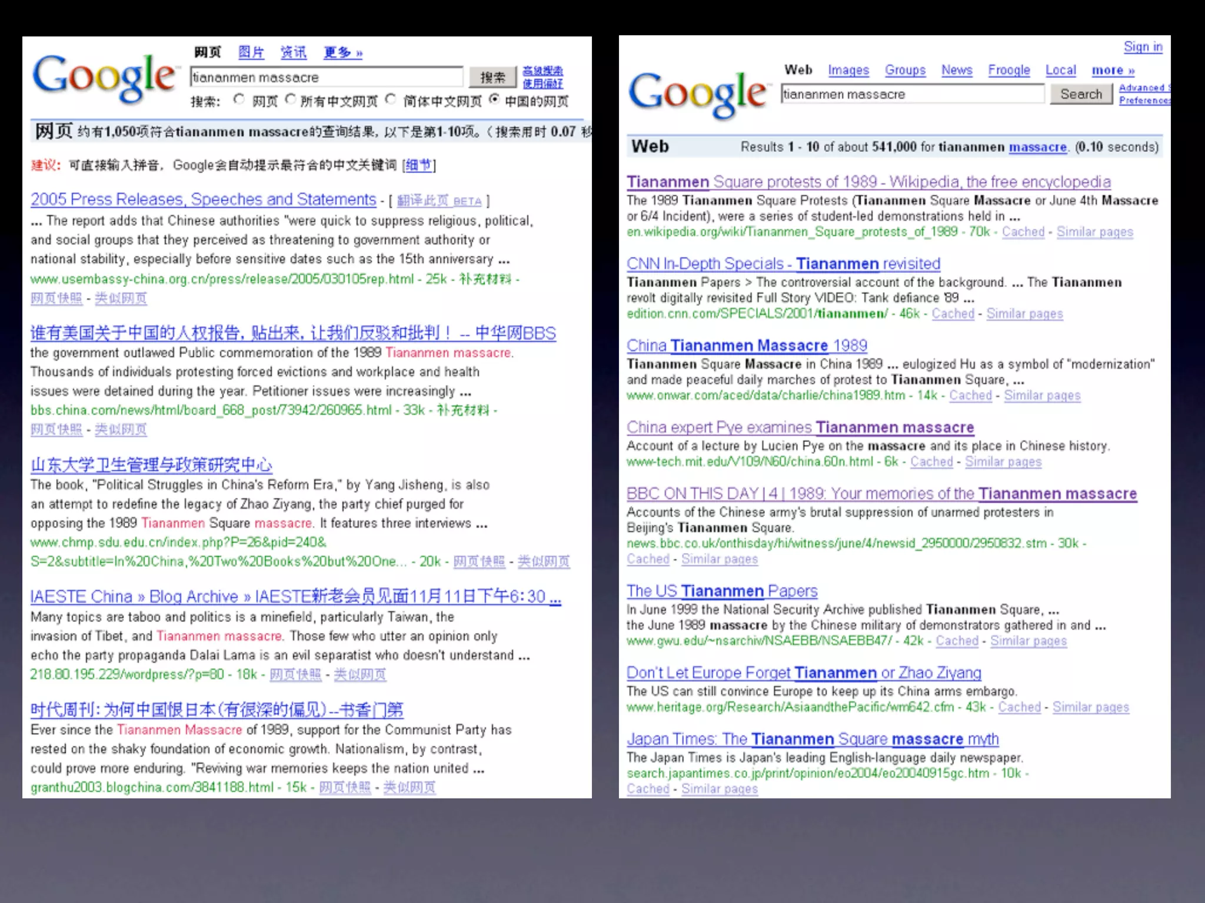Open the 更多 » menu link

click(x=342, y=53)
